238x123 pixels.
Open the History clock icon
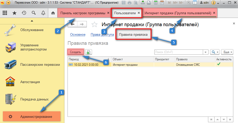[x=24, y=13]
